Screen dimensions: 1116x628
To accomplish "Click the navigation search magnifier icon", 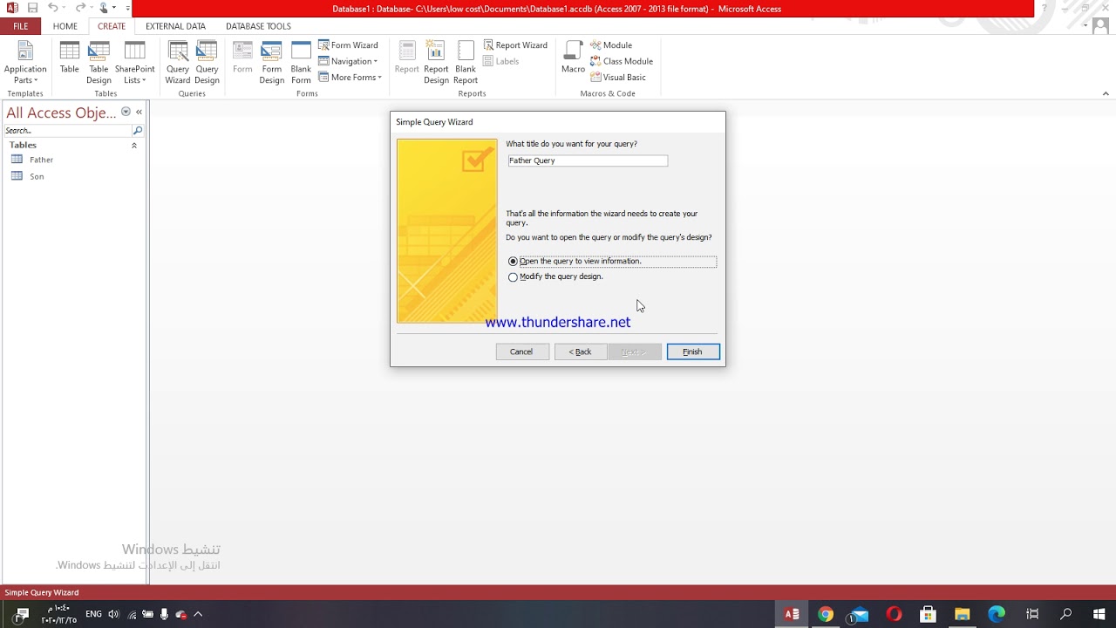I will coord(137,131).
